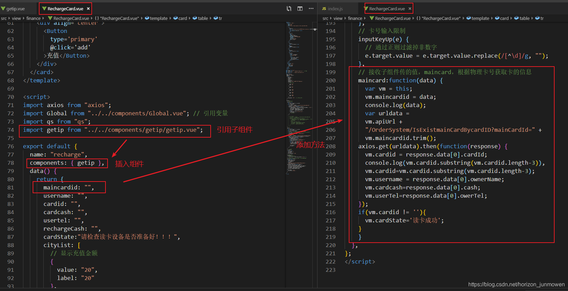This screenshot has height=291, width=568.
Task: Click the 'var vm = this;' line
Action: (389, 89)
